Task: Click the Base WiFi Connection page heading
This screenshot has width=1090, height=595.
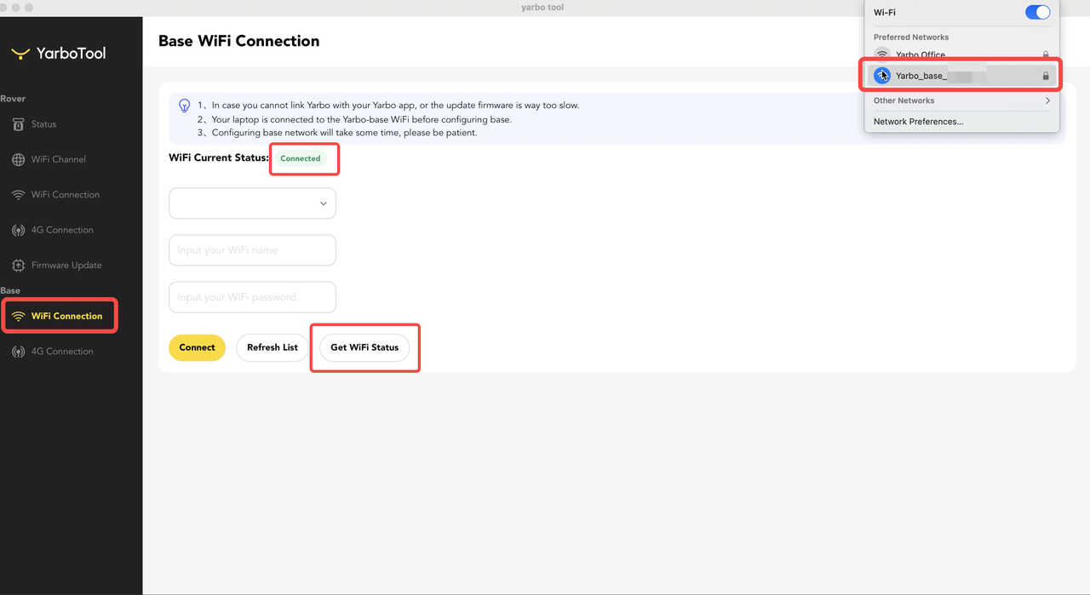Action: [239, 41]
